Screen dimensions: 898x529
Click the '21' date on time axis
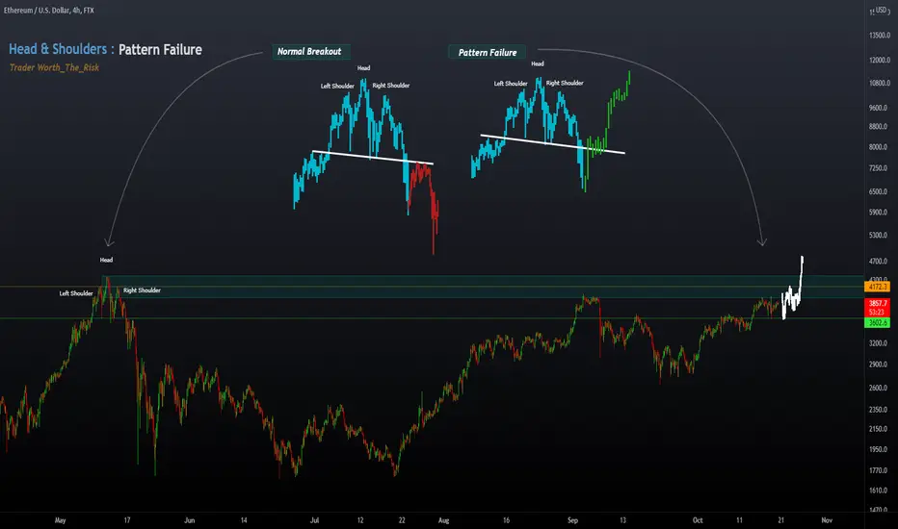[781, 520]
